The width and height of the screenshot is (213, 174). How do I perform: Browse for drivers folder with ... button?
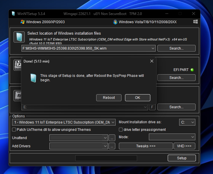[x=112, y=146]
